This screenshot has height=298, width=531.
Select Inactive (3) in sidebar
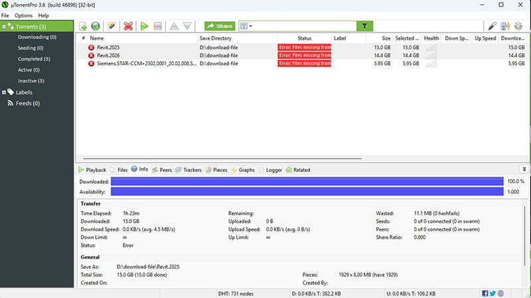click(31, 81)
